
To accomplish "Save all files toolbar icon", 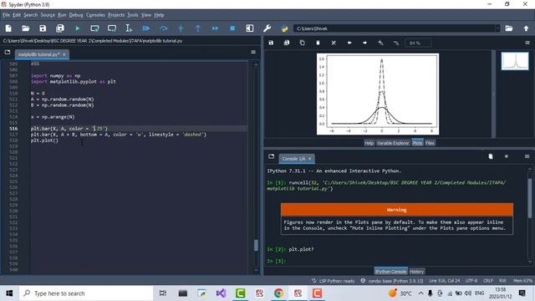I will point(60,28).
